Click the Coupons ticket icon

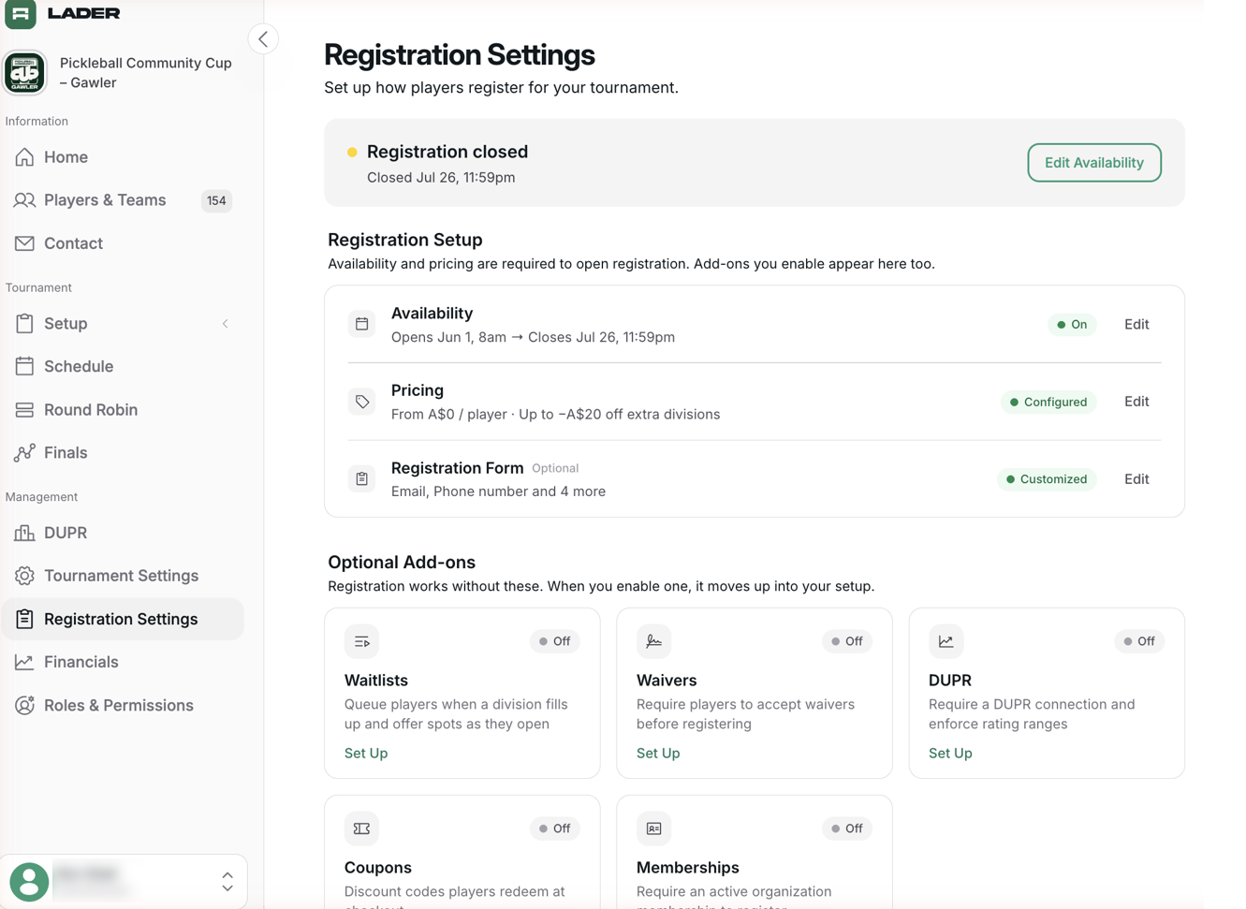click(x=361, y=828)
